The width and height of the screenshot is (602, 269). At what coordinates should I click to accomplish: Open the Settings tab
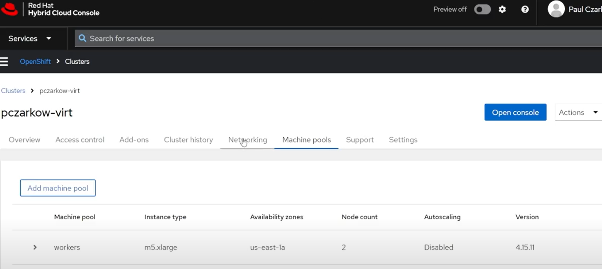403,140
